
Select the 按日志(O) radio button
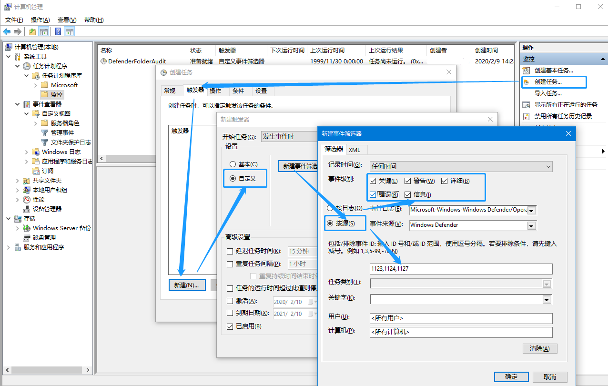[330, 208]
